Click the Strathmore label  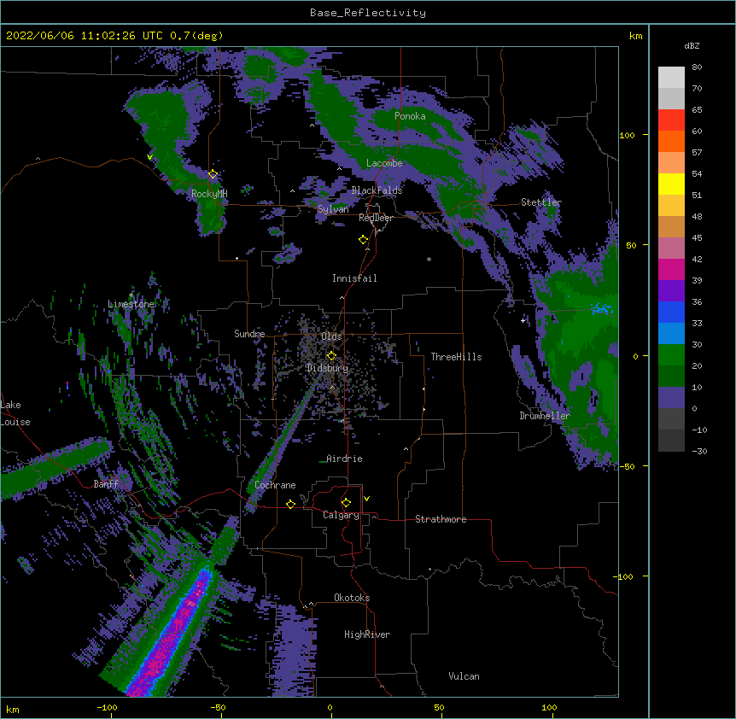[441, 519]
